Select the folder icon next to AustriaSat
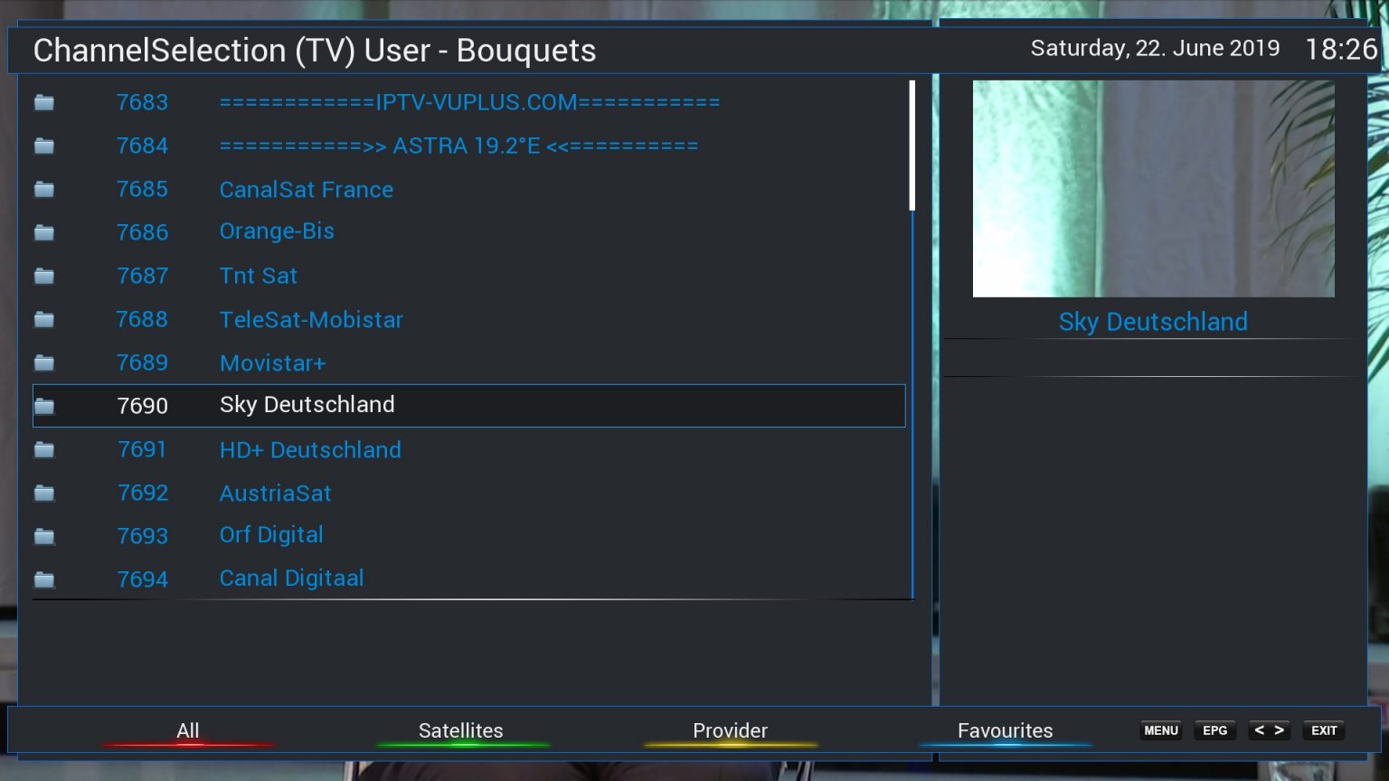 (44, 494)
